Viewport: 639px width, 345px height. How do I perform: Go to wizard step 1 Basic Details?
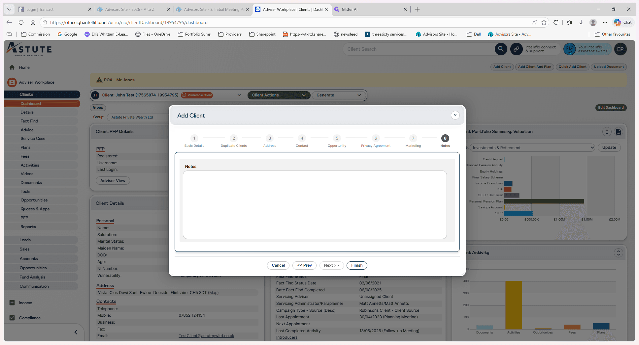pos(194,141)
